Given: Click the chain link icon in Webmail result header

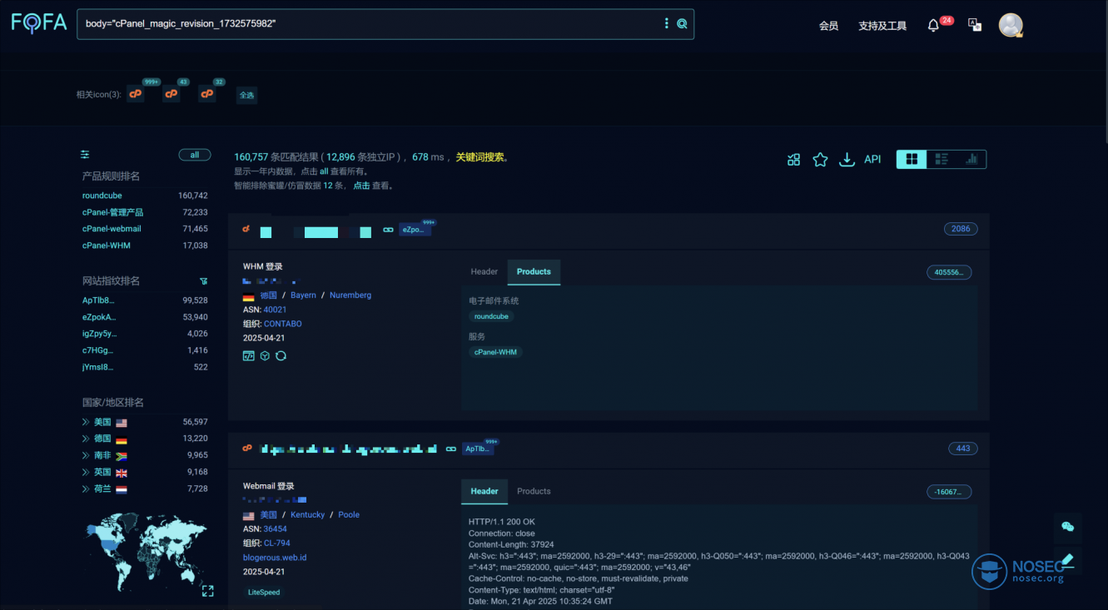Looking at the screenshot, I should pos(451,449).
